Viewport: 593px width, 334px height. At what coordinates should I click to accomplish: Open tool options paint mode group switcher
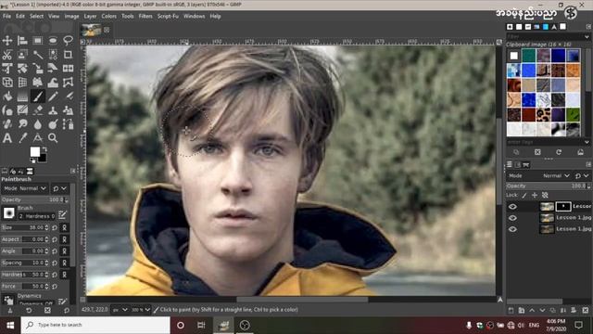(x=59, y=188)
